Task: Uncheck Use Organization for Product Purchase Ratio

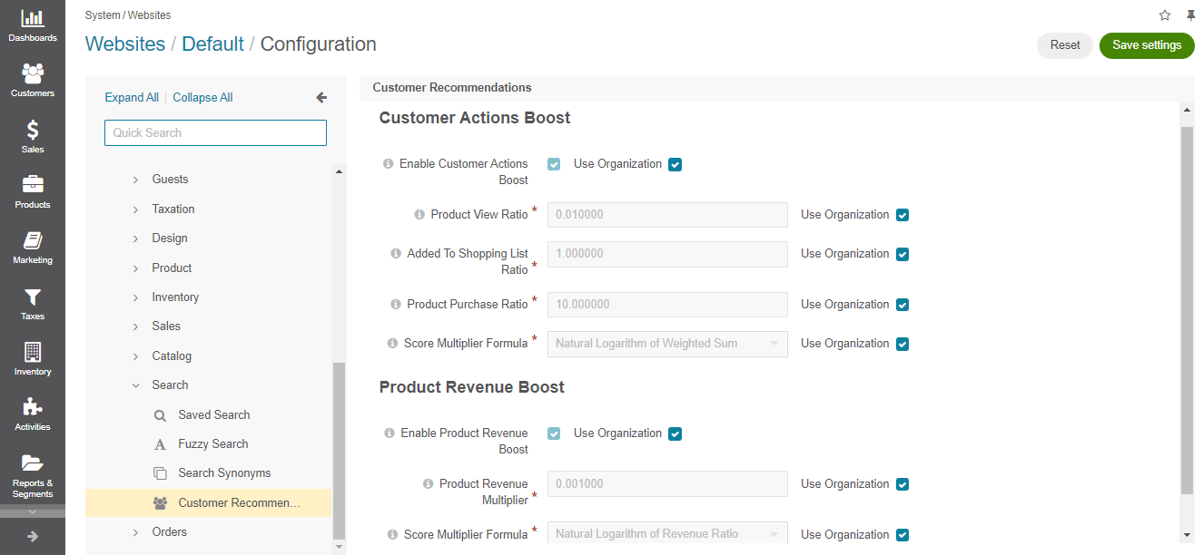Action: [902, 305]
